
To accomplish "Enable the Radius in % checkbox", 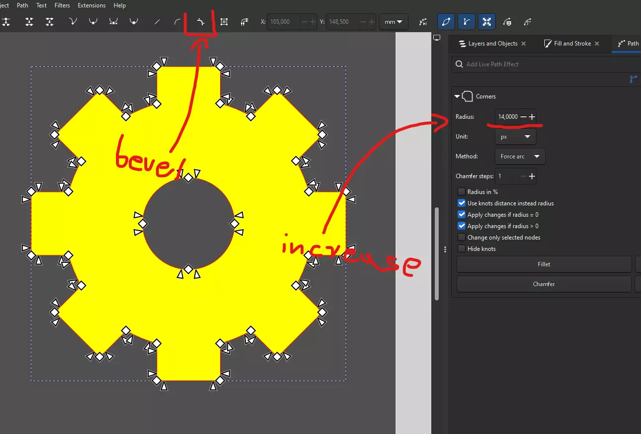I will 462,192.
